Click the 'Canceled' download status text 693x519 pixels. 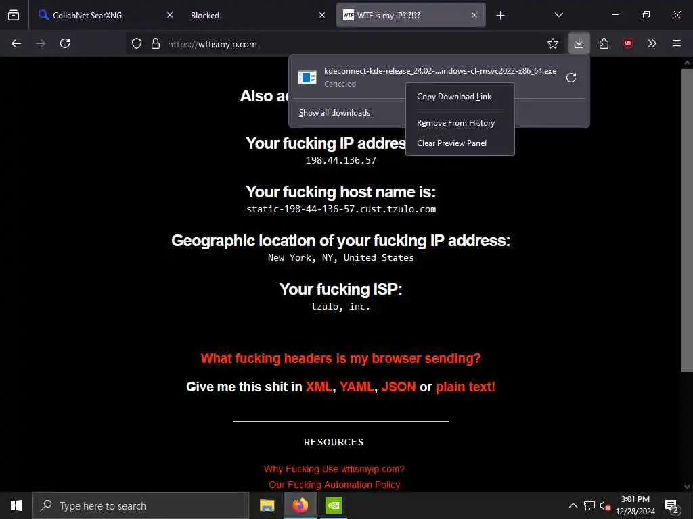point(340,84)
